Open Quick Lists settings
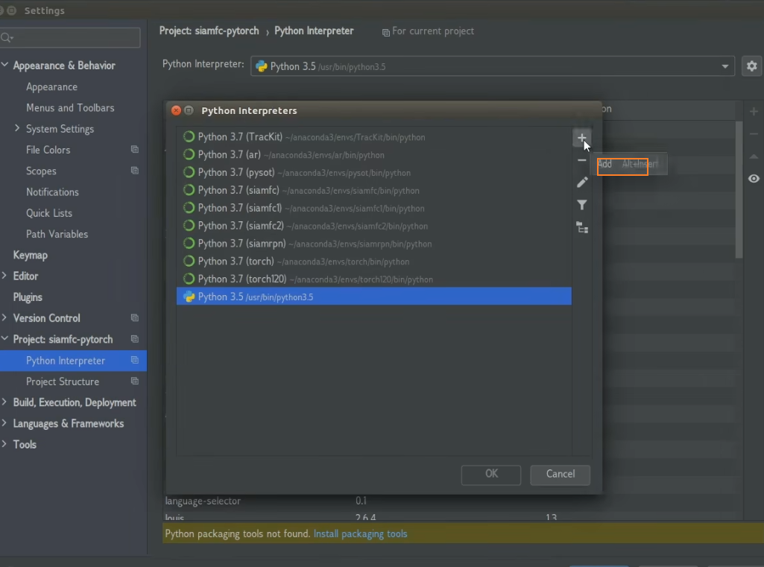Viewport: 764px width, 567px height. (x=48, y=213)
